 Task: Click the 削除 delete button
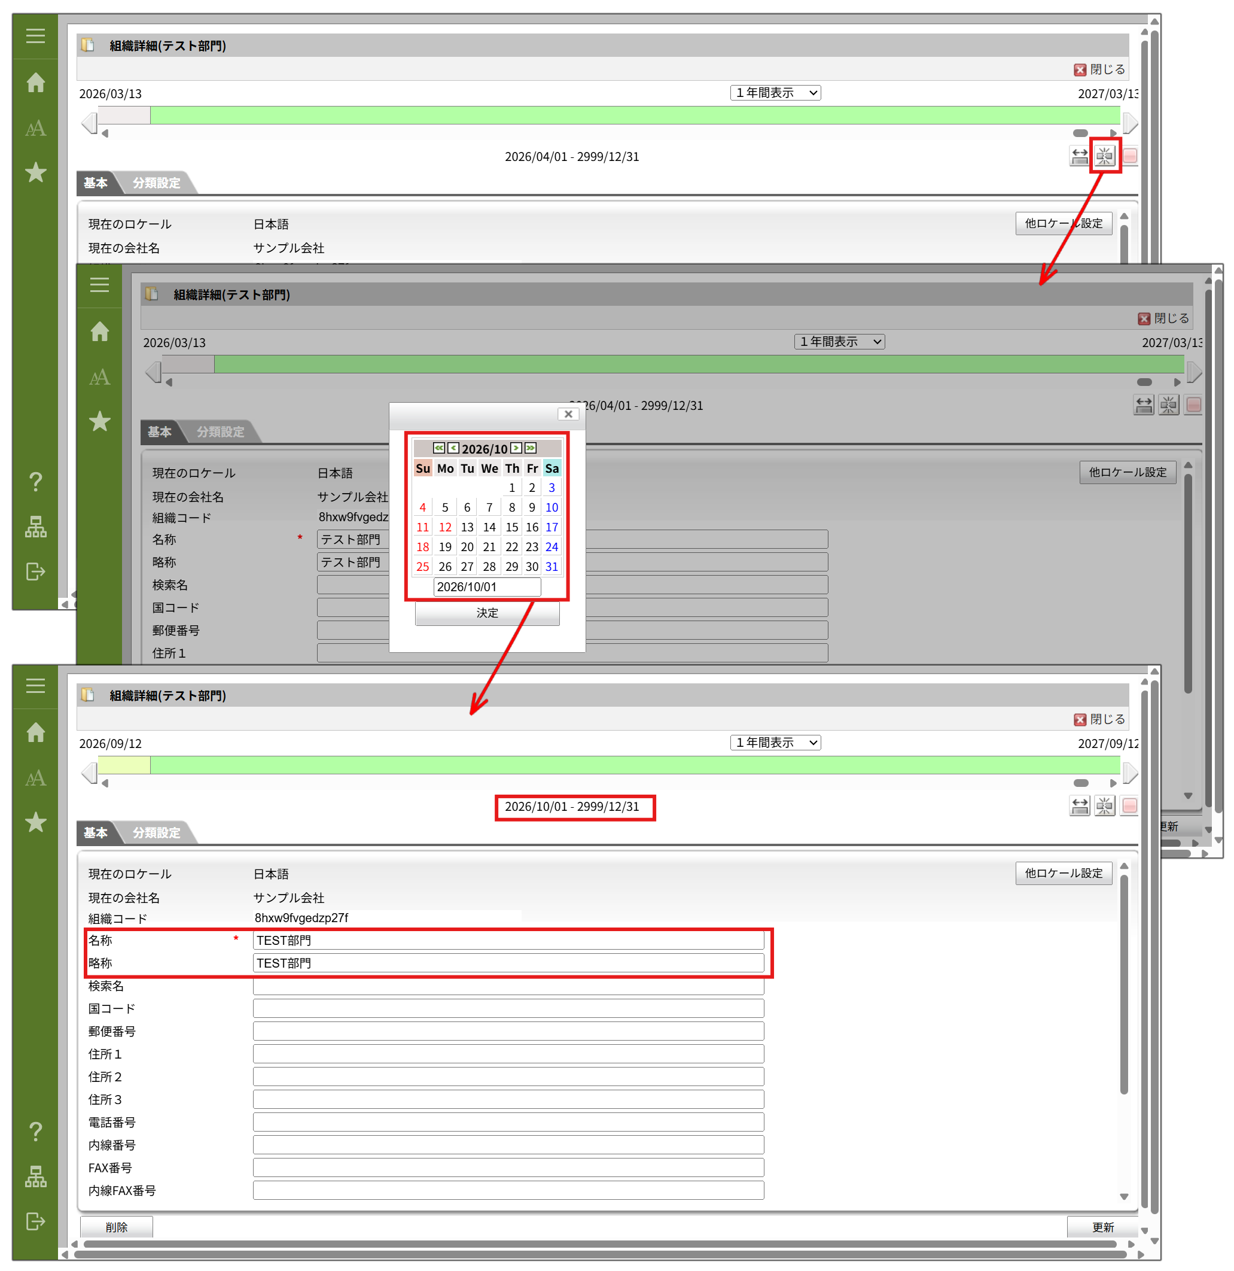coord(117,1227)
